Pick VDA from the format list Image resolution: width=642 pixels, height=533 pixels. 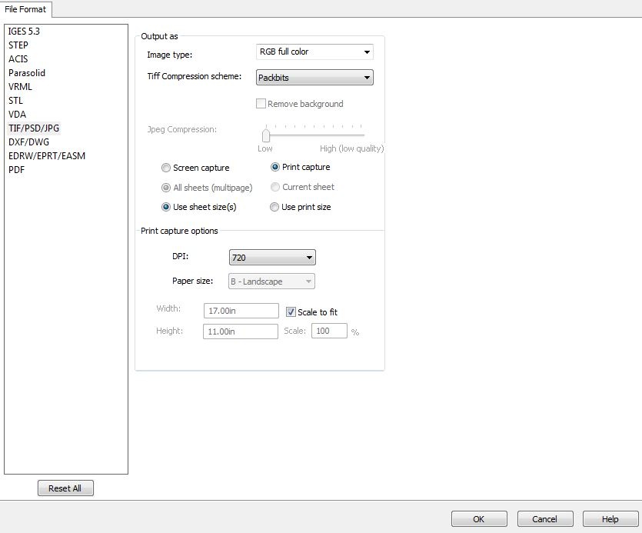pos(17,115)
